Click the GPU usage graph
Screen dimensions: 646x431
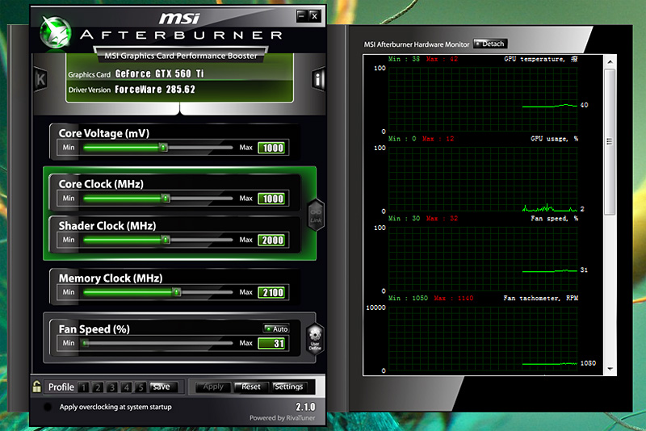click(x=482, y=179)
